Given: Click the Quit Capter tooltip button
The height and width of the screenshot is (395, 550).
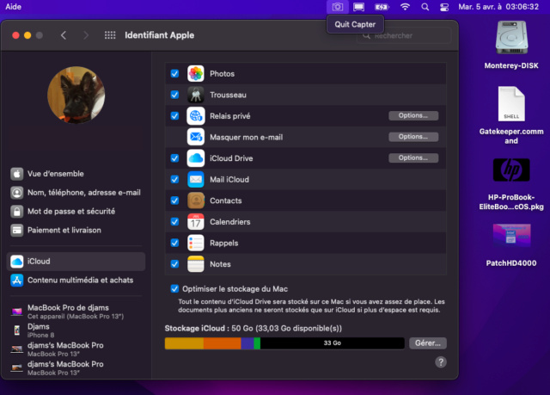Looking at the screenshot, I should [355, 24].
